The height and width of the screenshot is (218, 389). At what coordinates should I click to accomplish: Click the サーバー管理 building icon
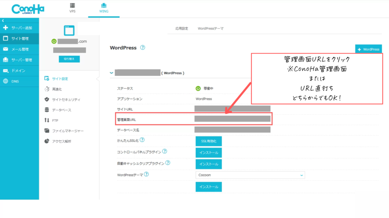click(5, 60)
